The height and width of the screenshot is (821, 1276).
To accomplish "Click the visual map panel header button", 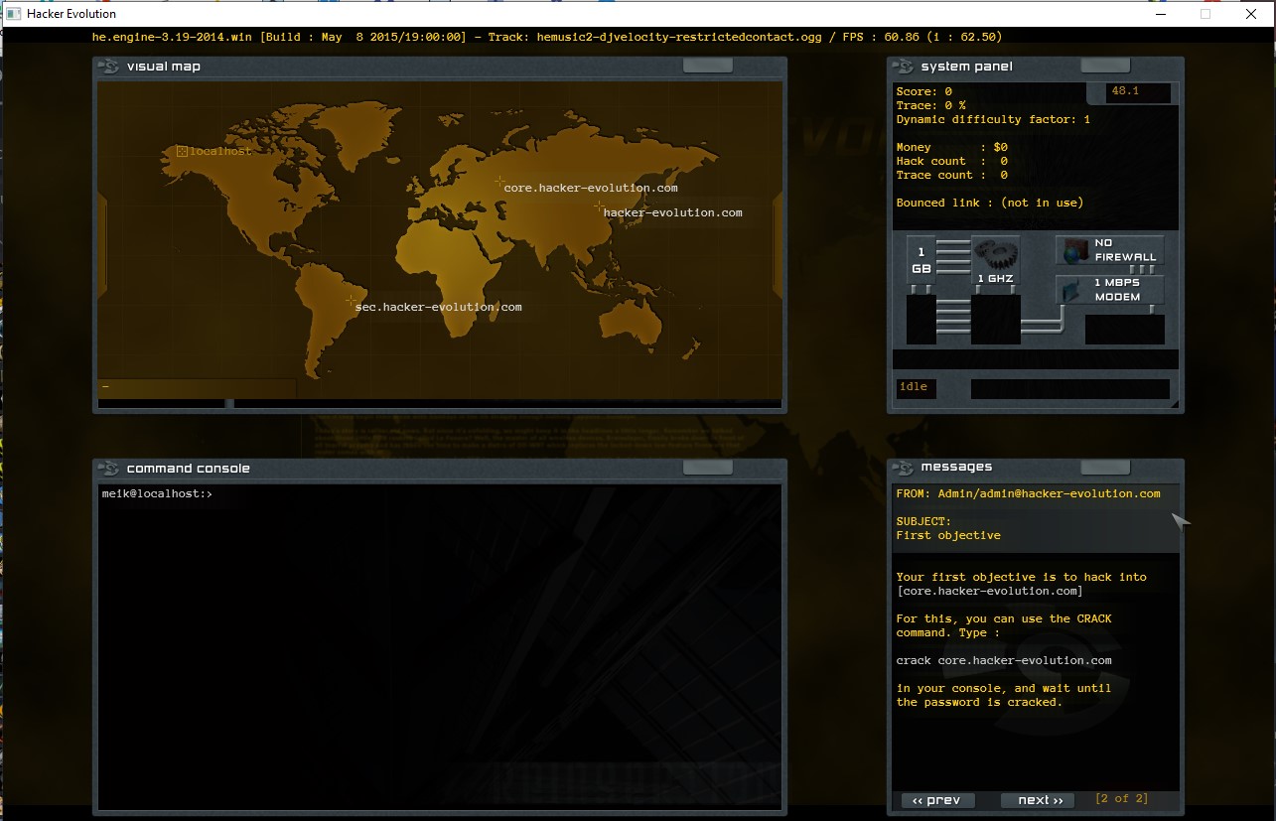I will 708,66.
